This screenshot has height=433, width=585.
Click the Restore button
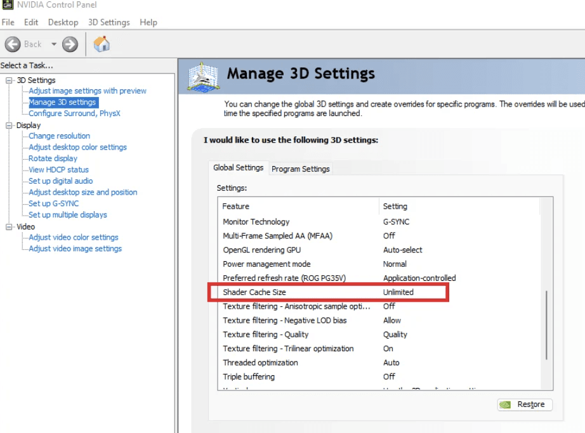525,404
